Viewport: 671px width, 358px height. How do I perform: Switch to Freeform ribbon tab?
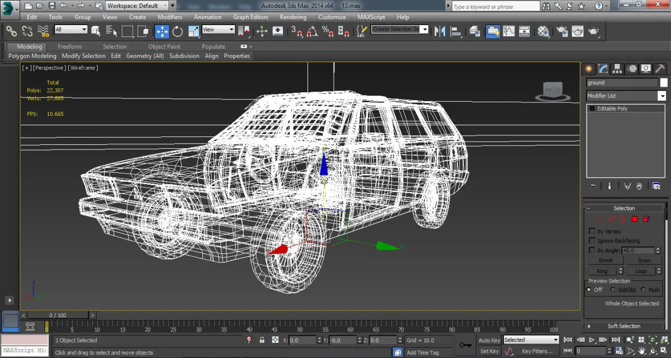[x=69, y=46]
